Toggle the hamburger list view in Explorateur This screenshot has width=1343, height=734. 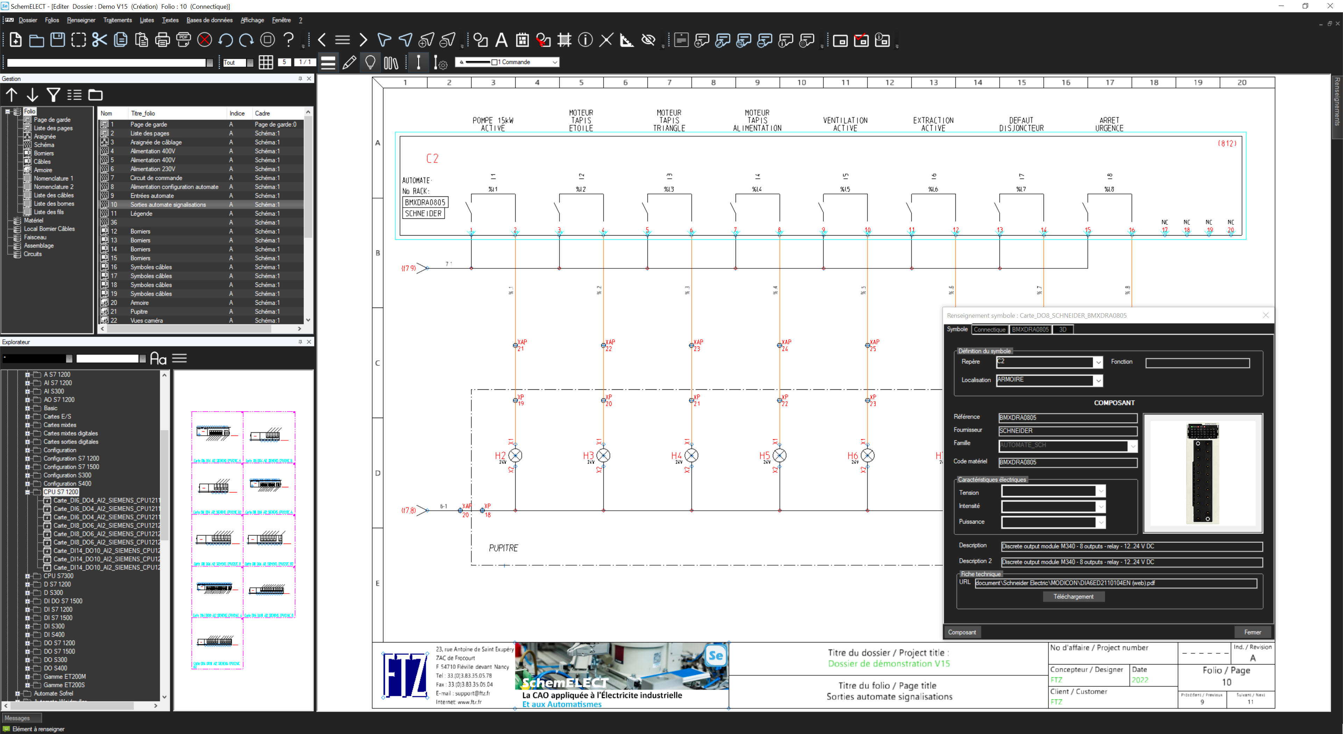click(179, 358)
